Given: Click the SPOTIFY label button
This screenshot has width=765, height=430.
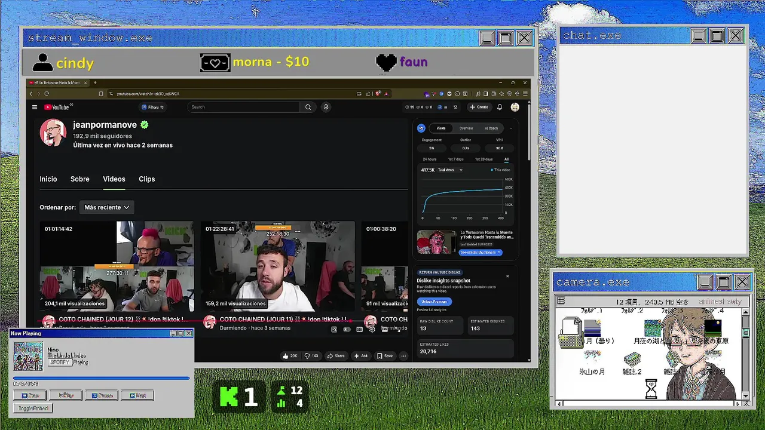Looking at the screenshot, I should tap(60, 363).
